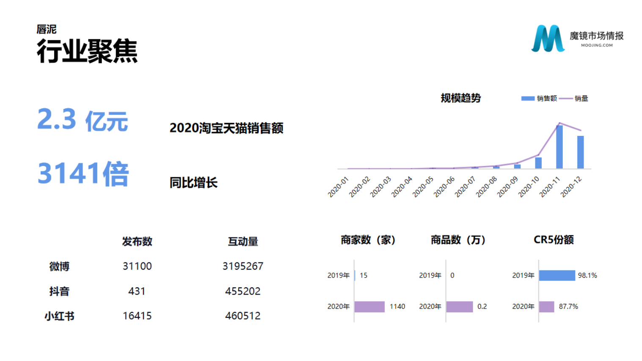Click the 2.3 亿元 sales figure
642x361 pixels.
(83, 120)
